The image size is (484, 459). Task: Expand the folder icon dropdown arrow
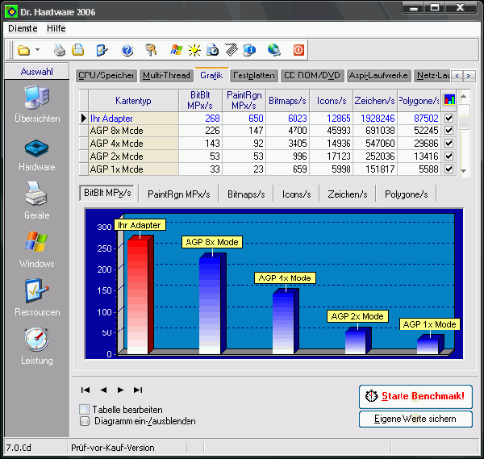37,49
